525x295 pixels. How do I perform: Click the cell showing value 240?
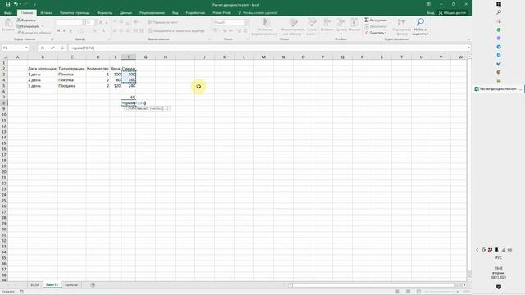tap(129, 85)
